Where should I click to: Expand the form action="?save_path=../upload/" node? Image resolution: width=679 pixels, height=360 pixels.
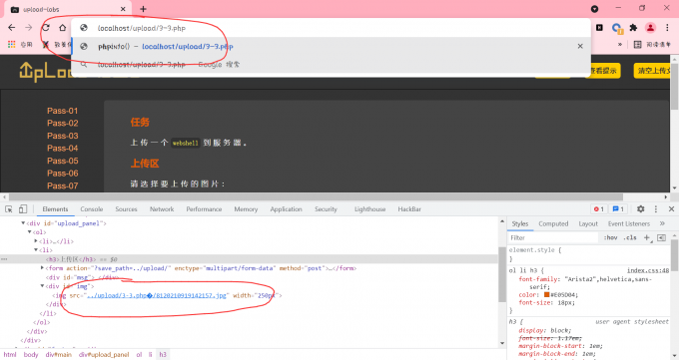(x=42, y=268)
